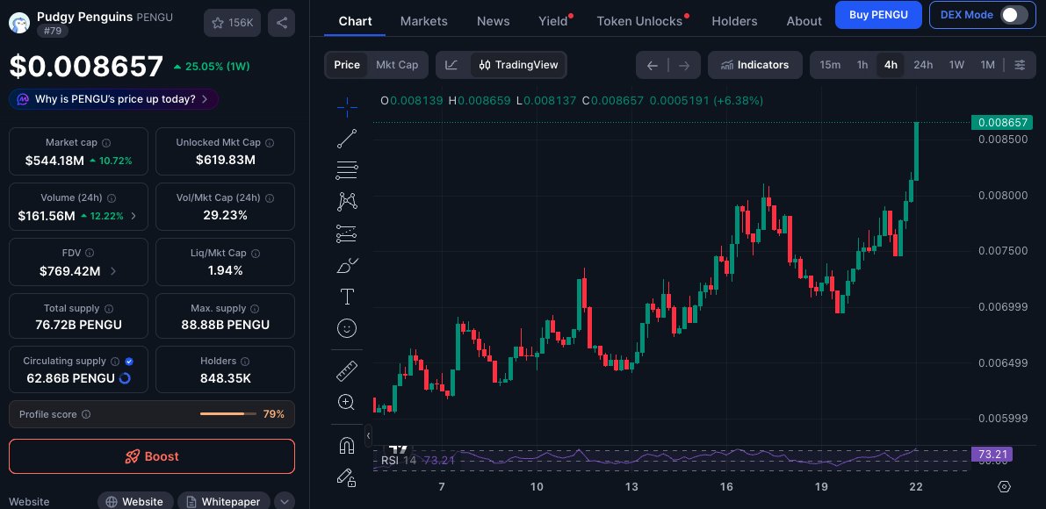This screenshot has width=1046, height=509.
Task: Select the XABCD pattern tool
Action: click(347, 202)
